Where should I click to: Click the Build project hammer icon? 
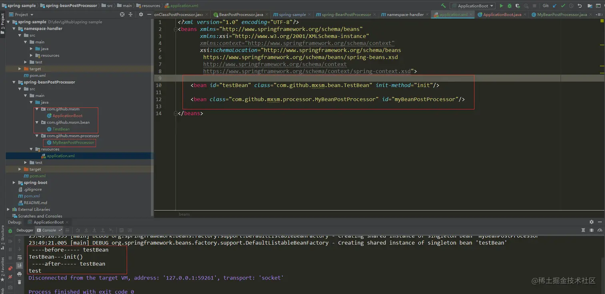click(x=443, y=6)
